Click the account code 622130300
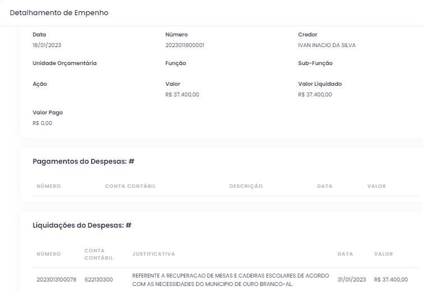This screenshot has width=423, height=291. click(x=99, y=279)
